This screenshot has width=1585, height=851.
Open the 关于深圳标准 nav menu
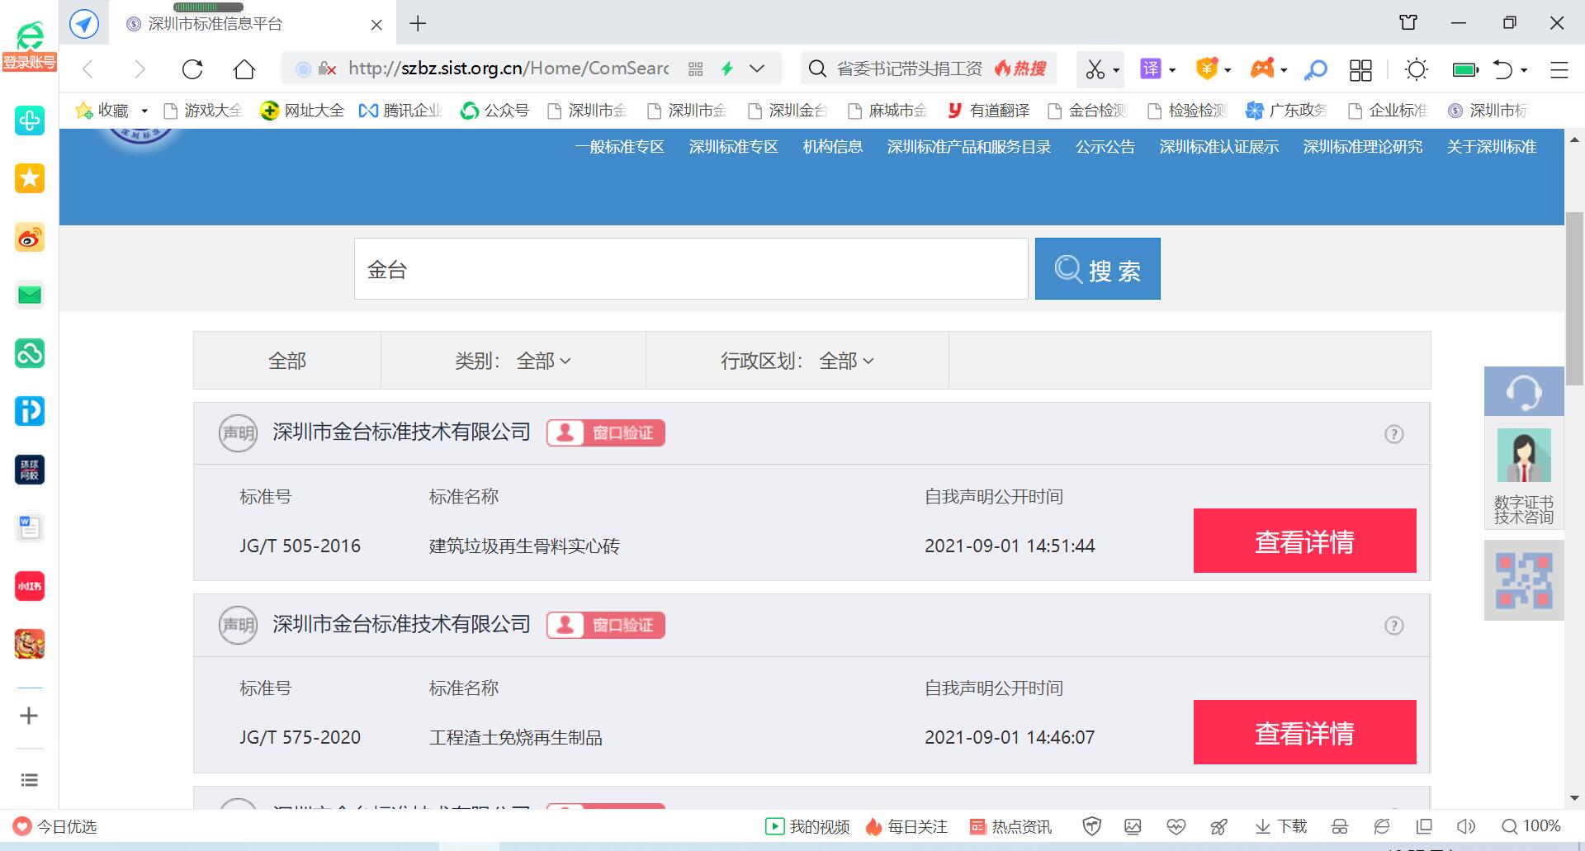(1492, 147)
